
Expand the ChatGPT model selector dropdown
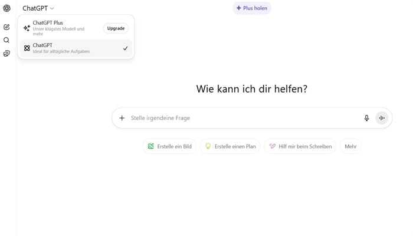point(38,8)
